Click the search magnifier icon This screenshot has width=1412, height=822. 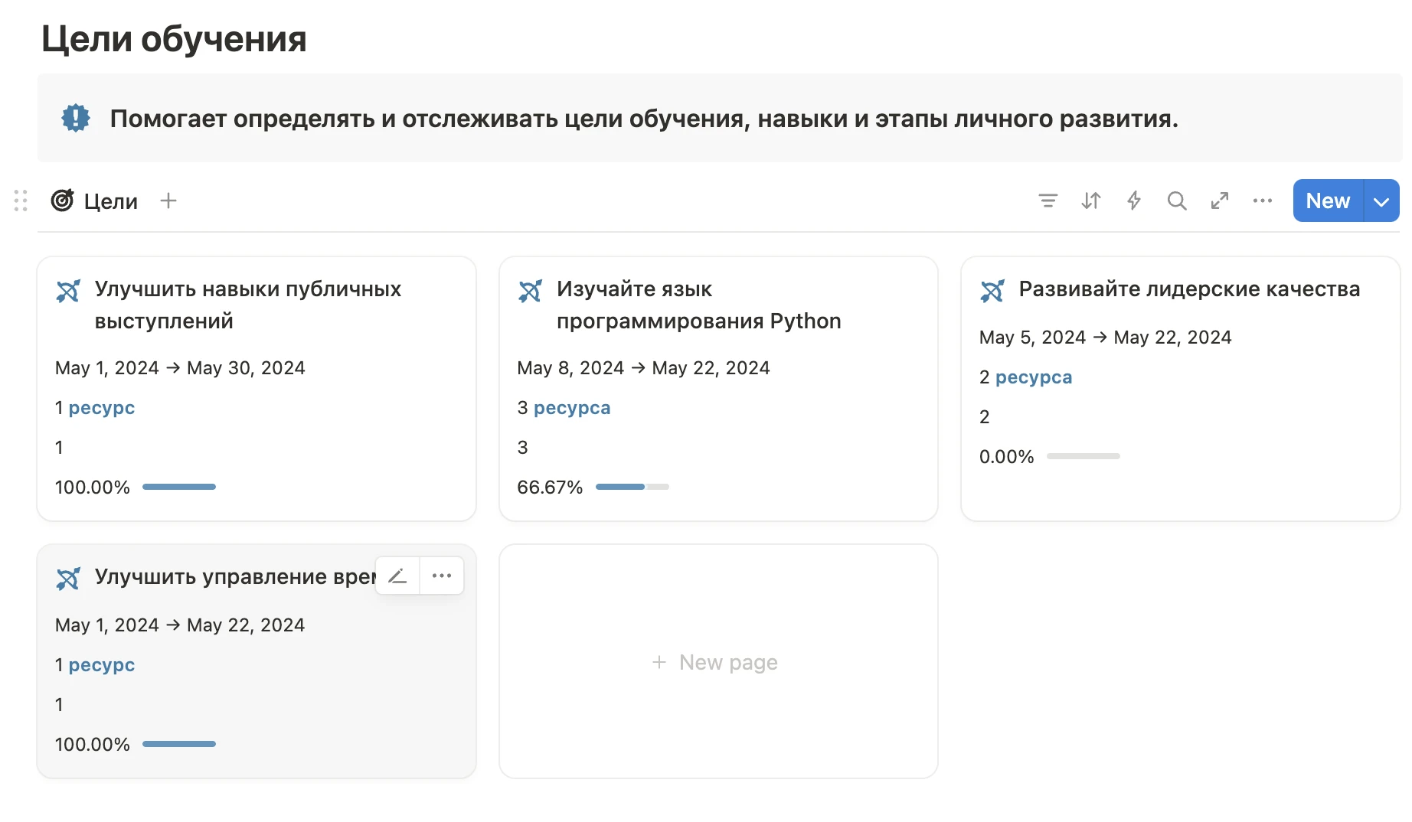(1176, 201)
